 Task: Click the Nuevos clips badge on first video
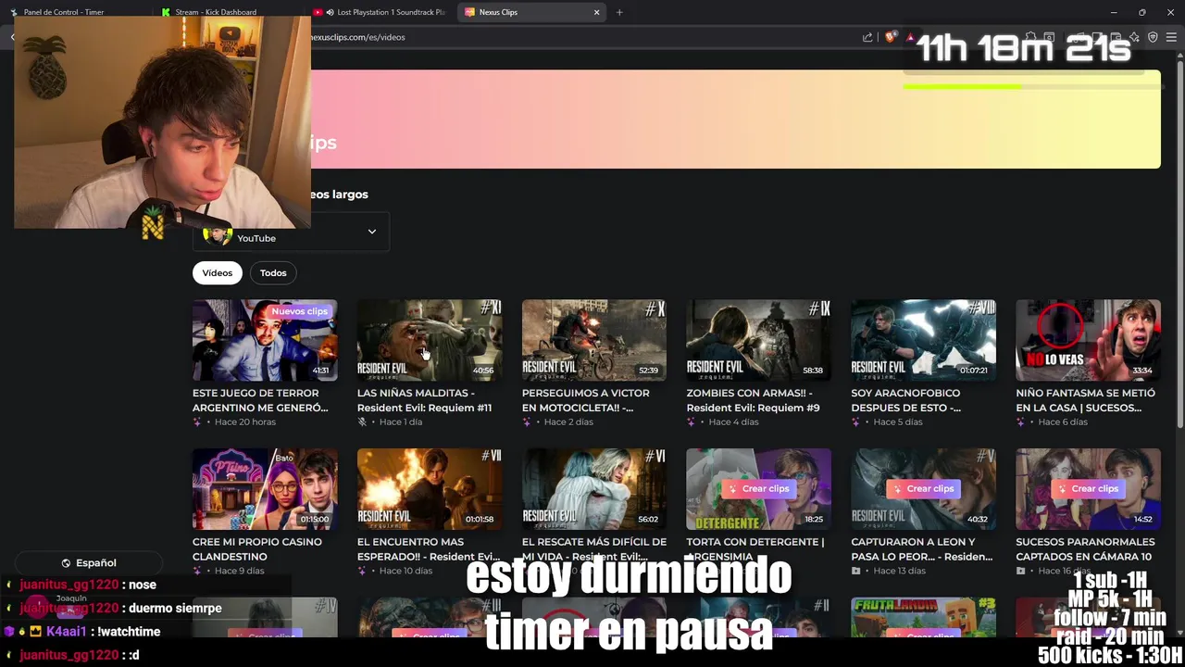point(299,311)
